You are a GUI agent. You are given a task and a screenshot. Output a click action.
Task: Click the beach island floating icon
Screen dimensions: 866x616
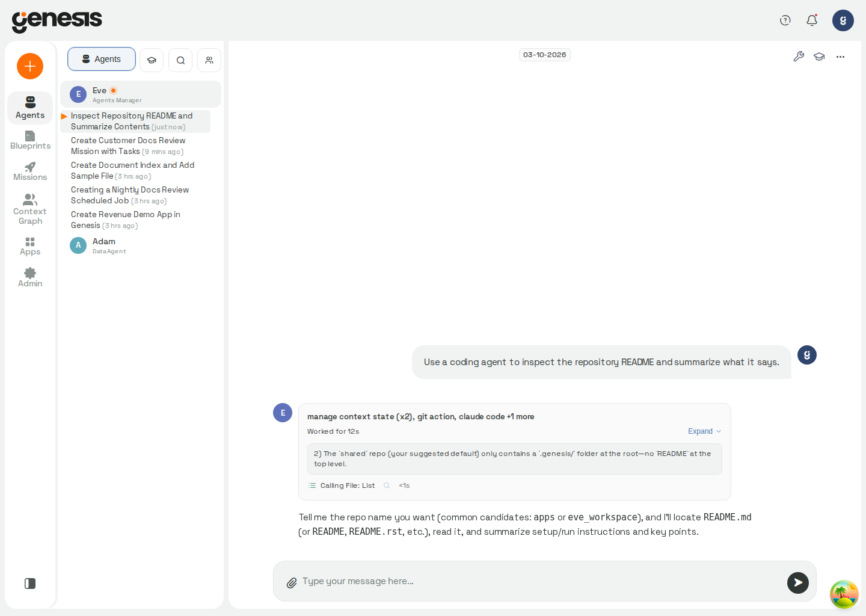tap(844, 594)
